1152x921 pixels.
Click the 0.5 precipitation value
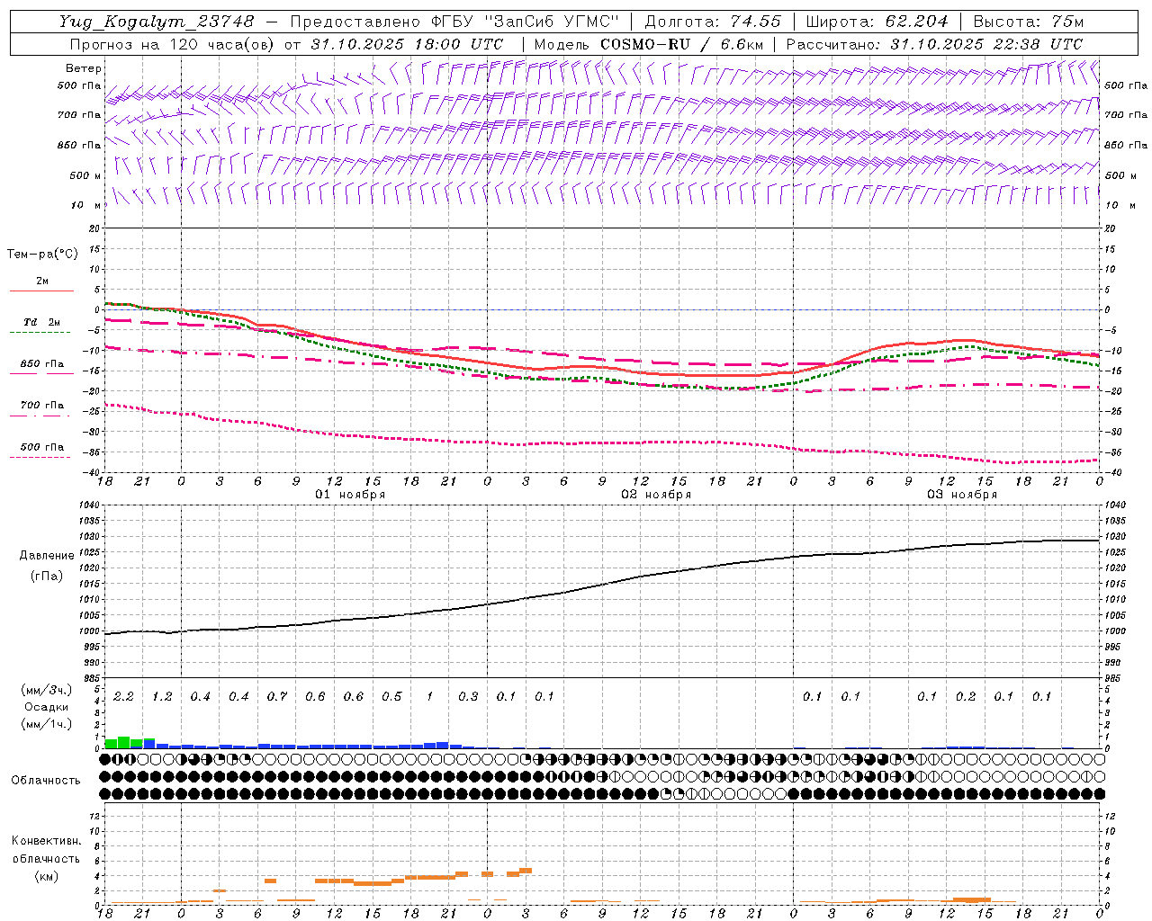[x=391, y=697]
